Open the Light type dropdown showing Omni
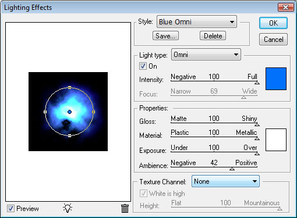This screenshot has width=297, height=218. tap(206, 55)
